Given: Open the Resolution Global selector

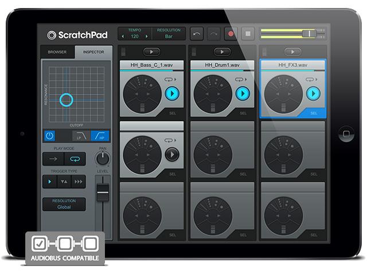Looking at the screenshot, I should (x=64, y=205).
